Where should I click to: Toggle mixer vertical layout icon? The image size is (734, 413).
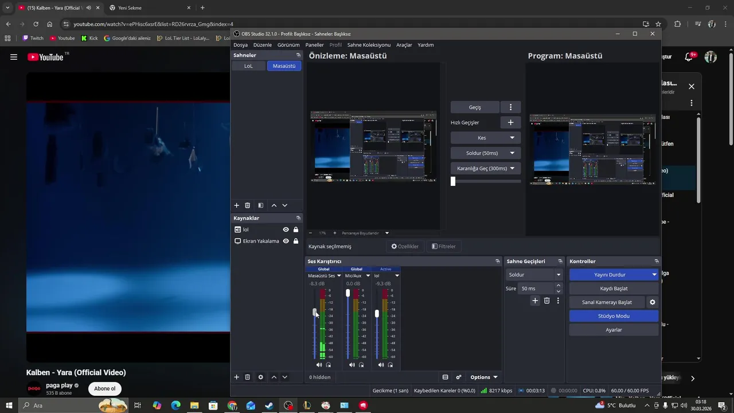445,377
